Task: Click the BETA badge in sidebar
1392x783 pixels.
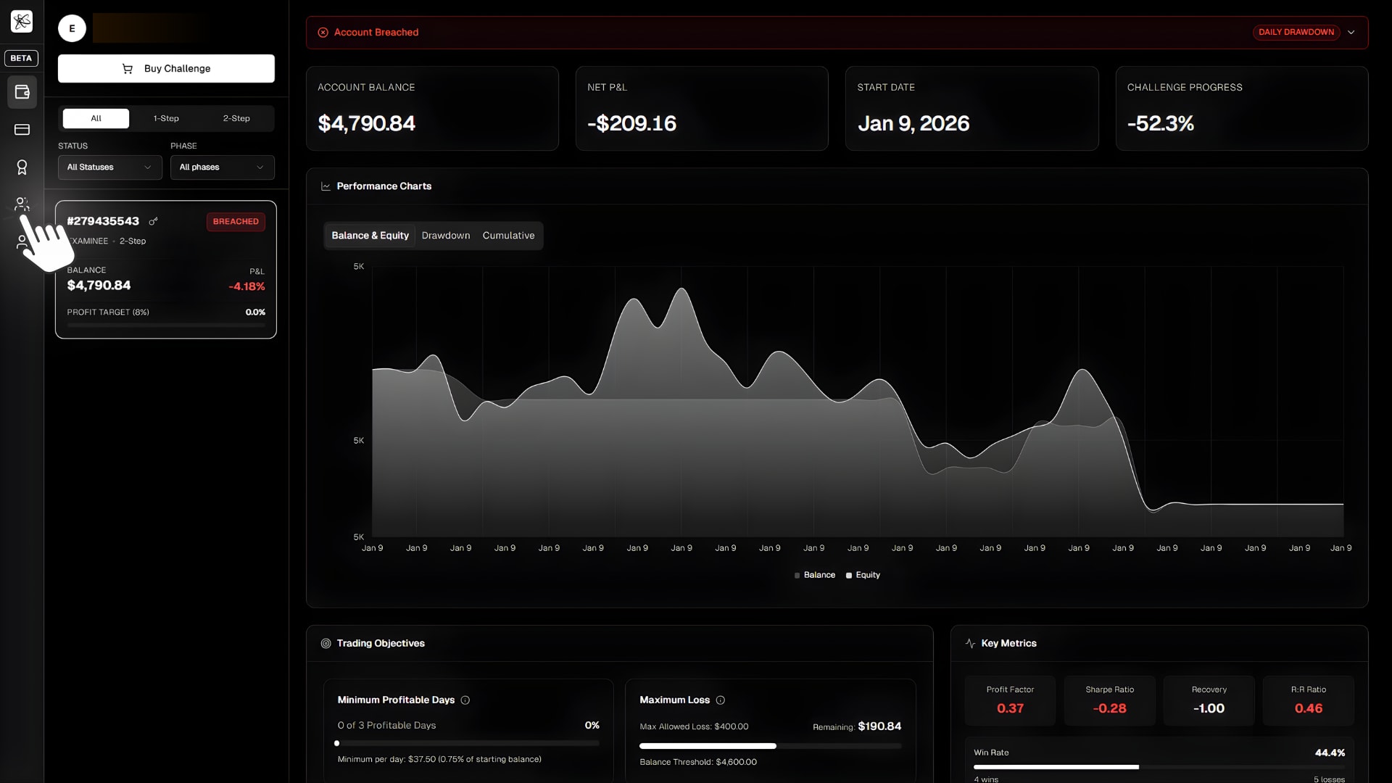Action: 22,58
